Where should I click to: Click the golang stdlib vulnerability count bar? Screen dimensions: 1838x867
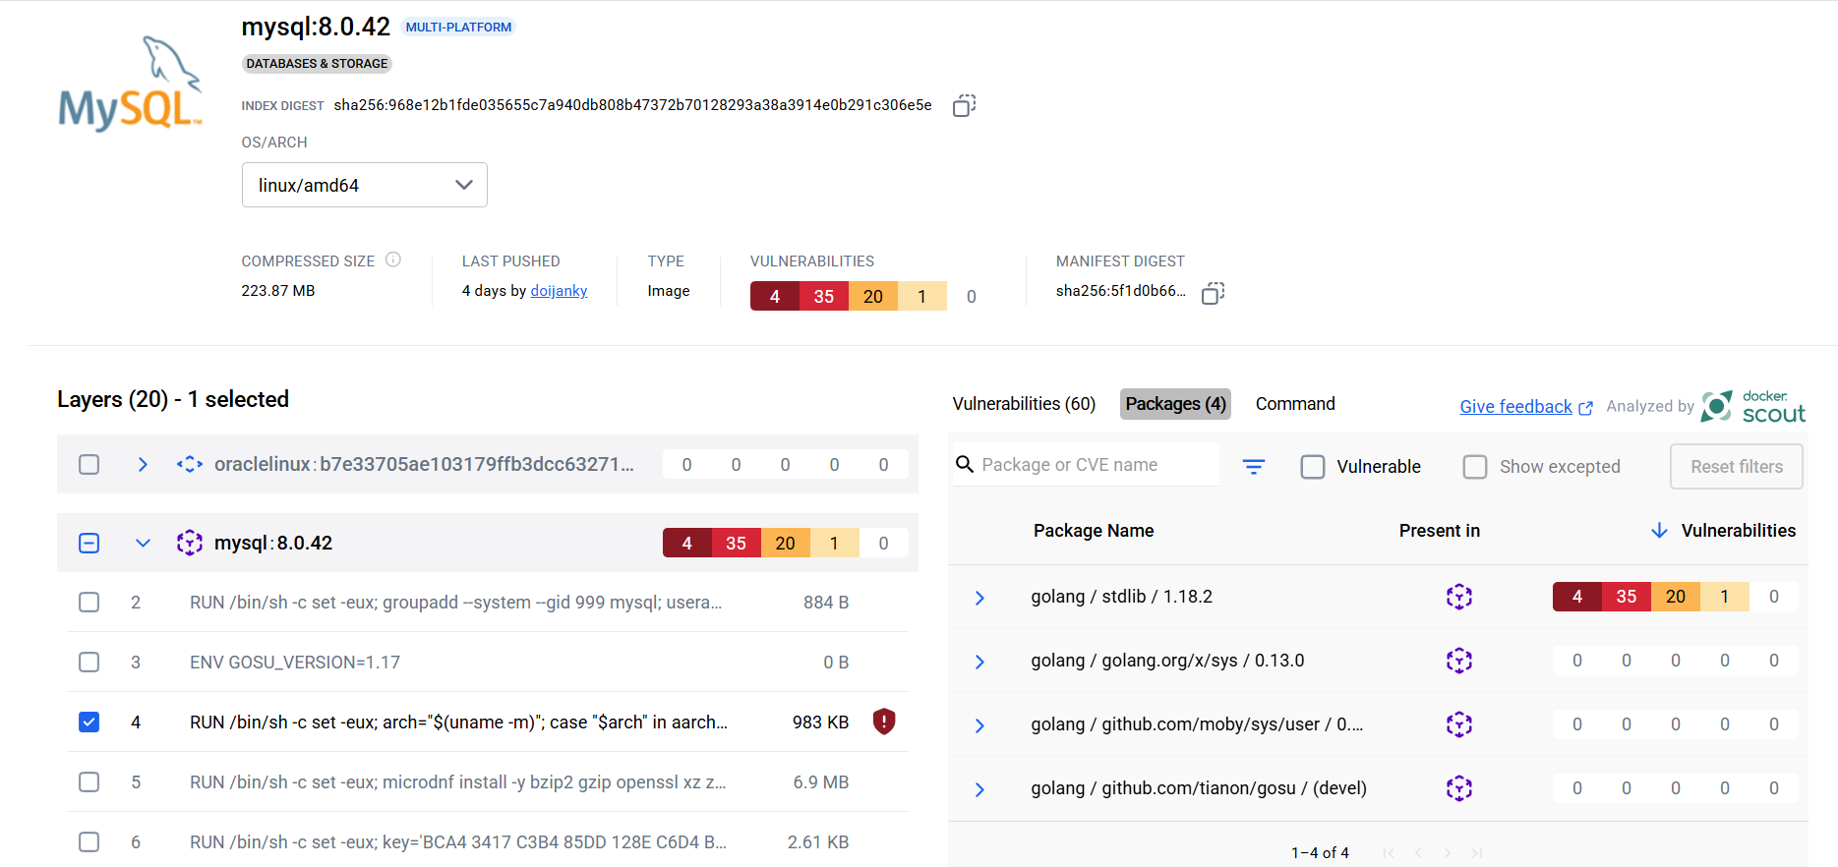1675,597
